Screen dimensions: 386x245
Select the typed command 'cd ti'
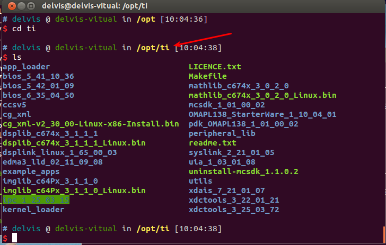tap(24, 29)
